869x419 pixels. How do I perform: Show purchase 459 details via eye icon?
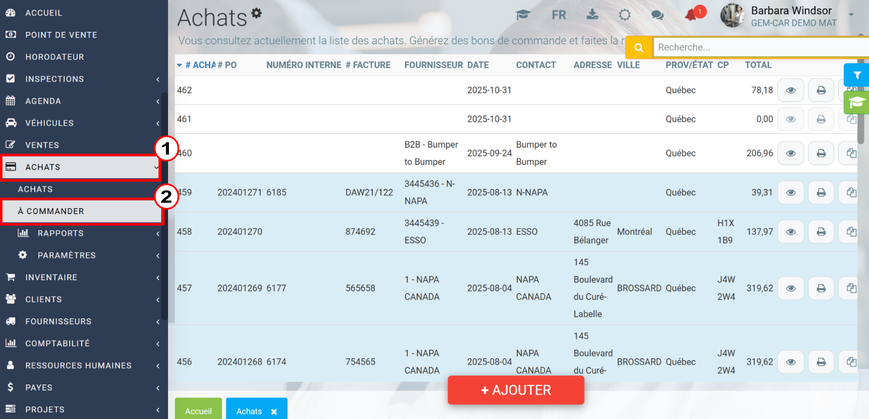791,192
